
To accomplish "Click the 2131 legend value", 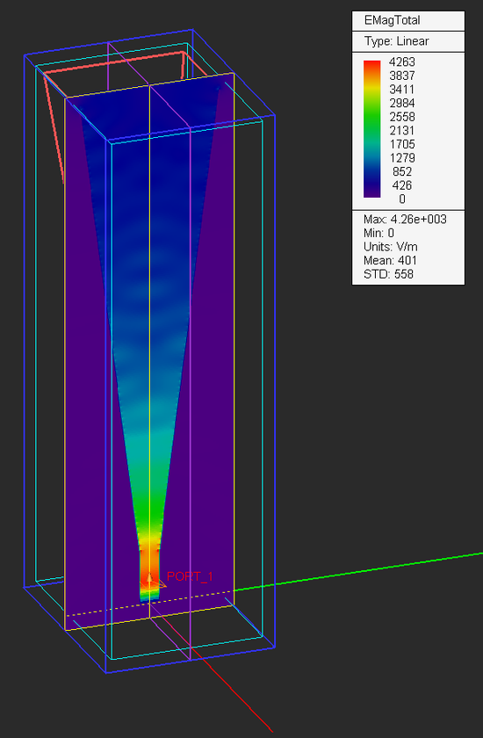I will [x=402, y=130].
